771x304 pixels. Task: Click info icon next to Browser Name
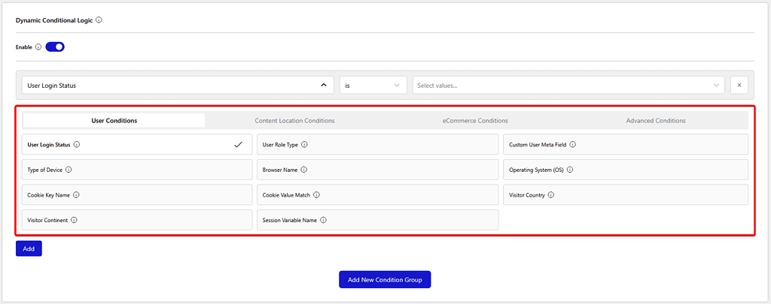click(304, 170)
